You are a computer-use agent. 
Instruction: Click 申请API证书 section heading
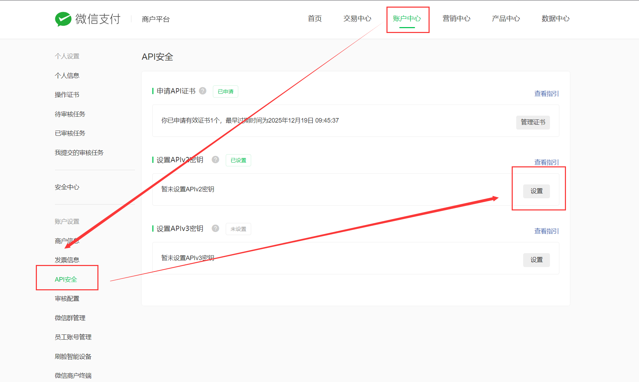(x=176, y=91)
